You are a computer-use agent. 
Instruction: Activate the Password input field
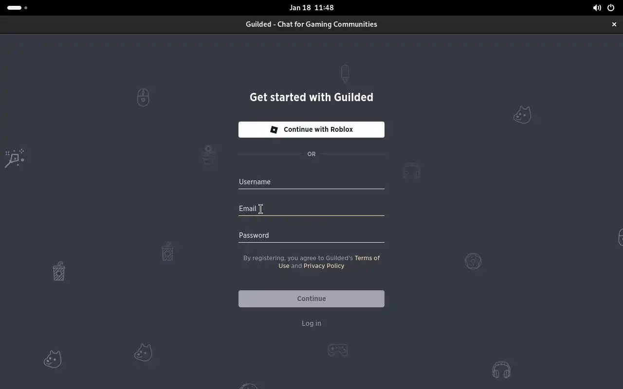tap(311, 235)
